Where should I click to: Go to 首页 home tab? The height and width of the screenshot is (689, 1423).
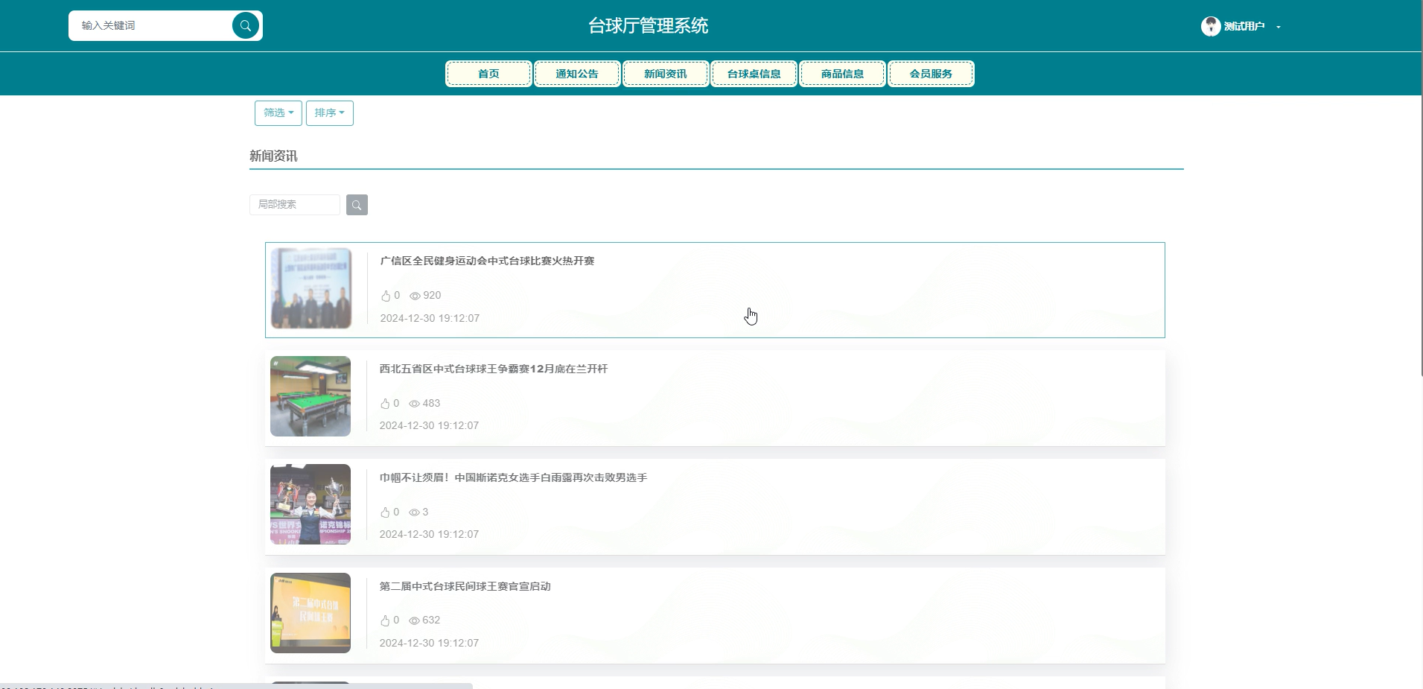(x=488, y=74)
